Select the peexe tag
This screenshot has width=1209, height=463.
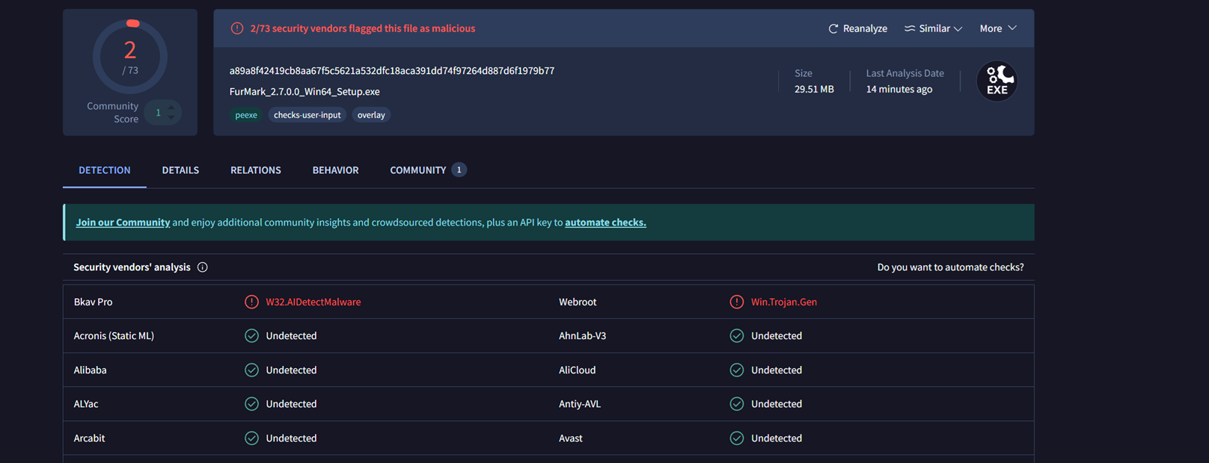pos(246,115)
